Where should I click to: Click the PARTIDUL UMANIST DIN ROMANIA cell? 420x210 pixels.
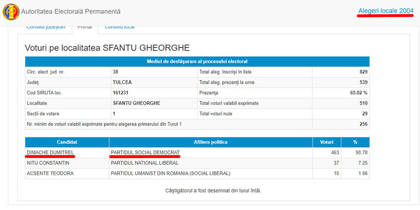170,174
